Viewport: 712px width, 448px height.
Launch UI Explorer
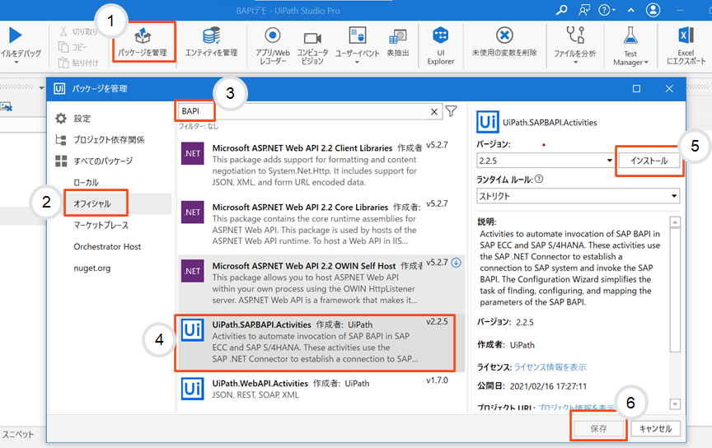click(x=440, y=46)
